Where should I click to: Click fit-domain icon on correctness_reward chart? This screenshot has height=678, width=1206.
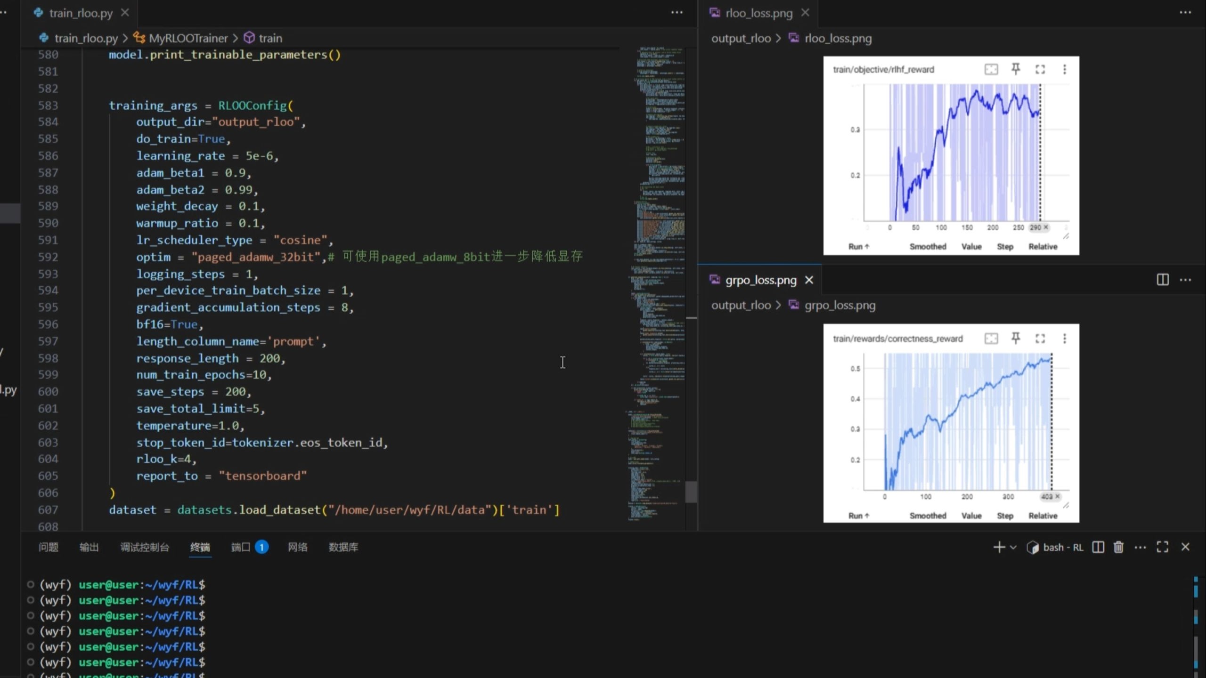991,339
